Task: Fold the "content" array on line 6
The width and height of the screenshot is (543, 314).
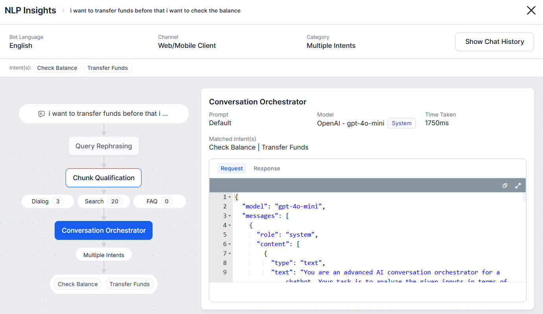Action: click(230, 244)
